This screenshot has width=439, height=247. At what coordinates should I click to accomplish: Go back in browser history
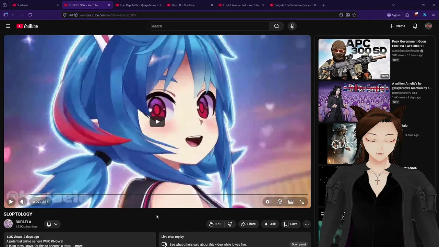click(x=14, y=15)
